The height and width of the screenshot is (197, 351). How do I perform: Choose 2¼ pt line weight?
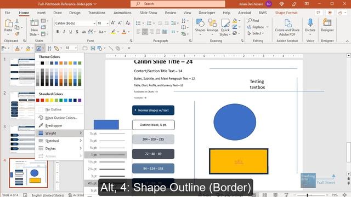click(x=106, y=169)
